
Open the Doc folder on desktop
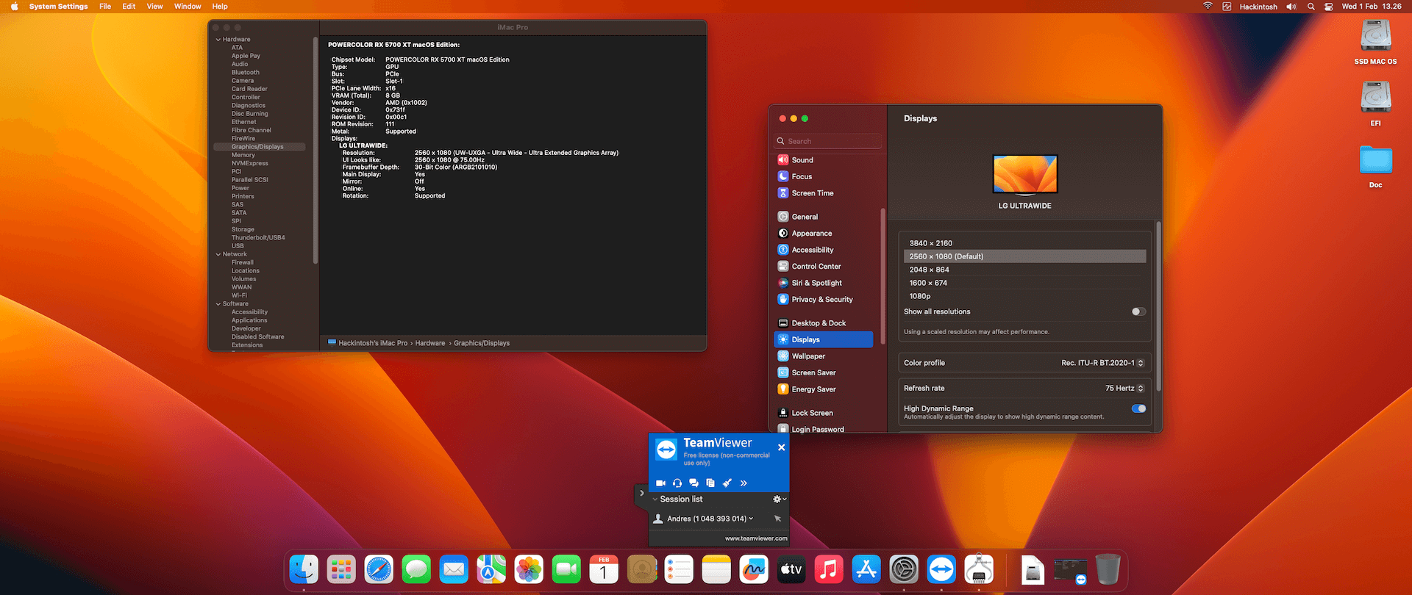point(1375,160)
